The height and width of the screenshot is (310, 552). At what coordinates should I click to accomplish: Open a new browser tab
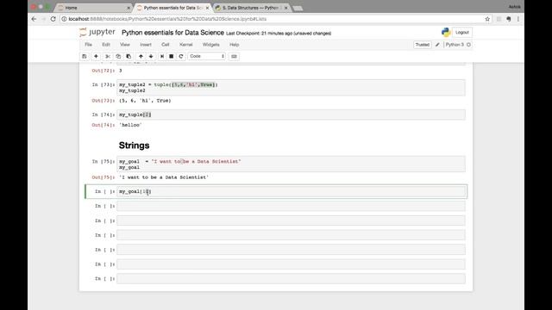point(298,8)
